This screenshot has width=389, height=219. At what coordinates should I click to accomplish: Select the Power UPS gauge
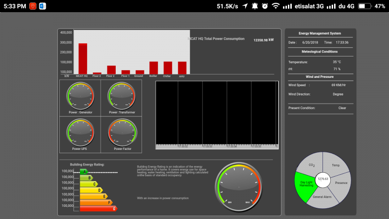click(x=80, y=132)
